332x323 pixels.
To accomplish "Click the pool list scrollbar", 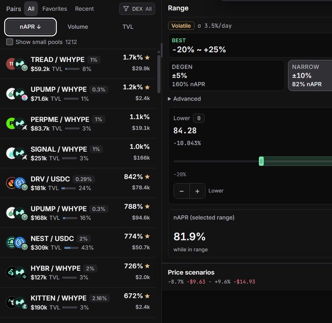I will tap(159, 74).
